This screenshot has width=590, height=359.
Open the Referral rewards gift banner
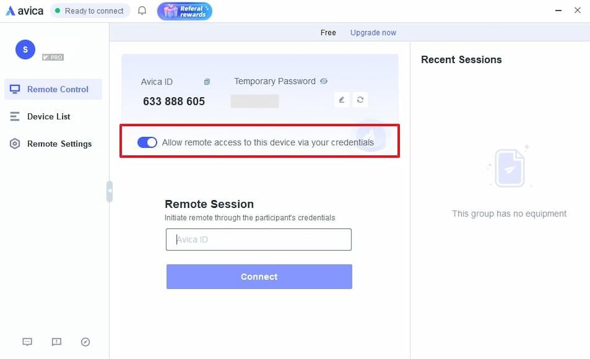click(185, 11)
